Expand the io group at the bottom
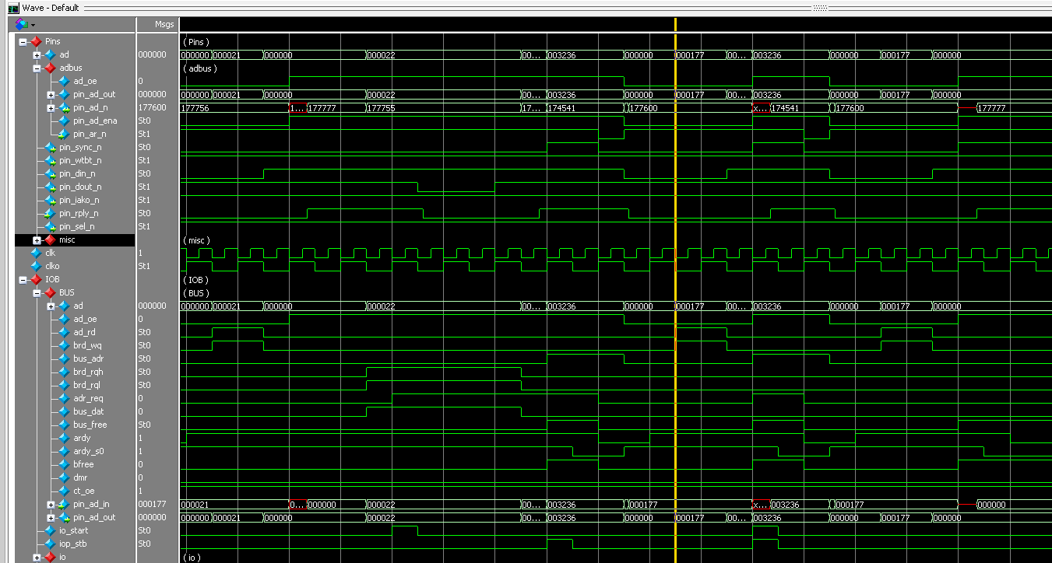This screenshot has width=1052, height=563. [x=37, y=557]
